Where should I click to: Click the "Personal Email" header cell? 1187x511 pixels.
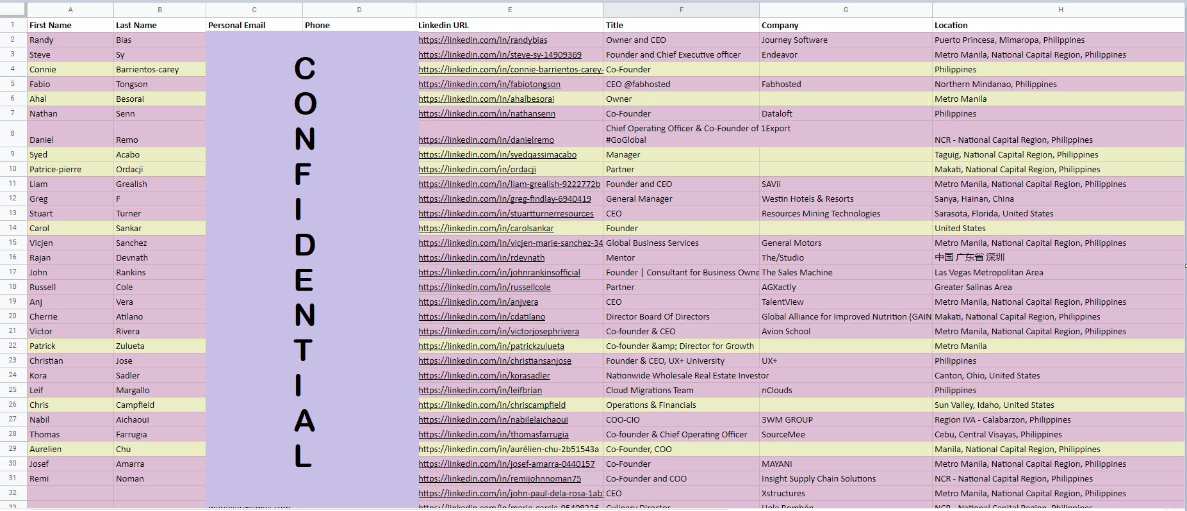click(x=254, y=25)
